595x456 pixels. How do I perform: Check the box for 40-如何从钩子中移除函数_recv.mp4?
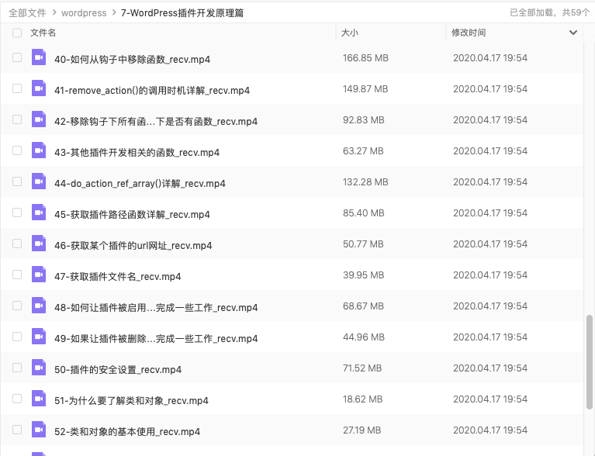click(x=17, y=57)
